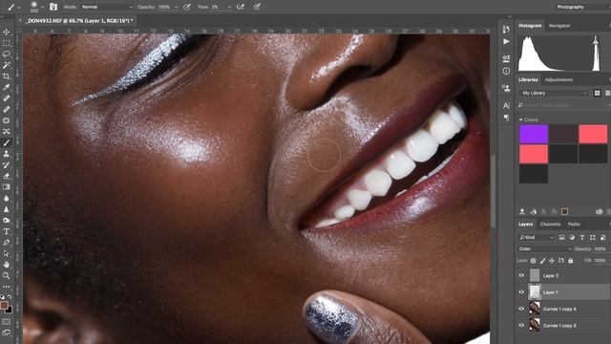The width and height of the screenshot is (611, 344).
Task: Switch to the Navigator tab
Action: pos(559,26)
